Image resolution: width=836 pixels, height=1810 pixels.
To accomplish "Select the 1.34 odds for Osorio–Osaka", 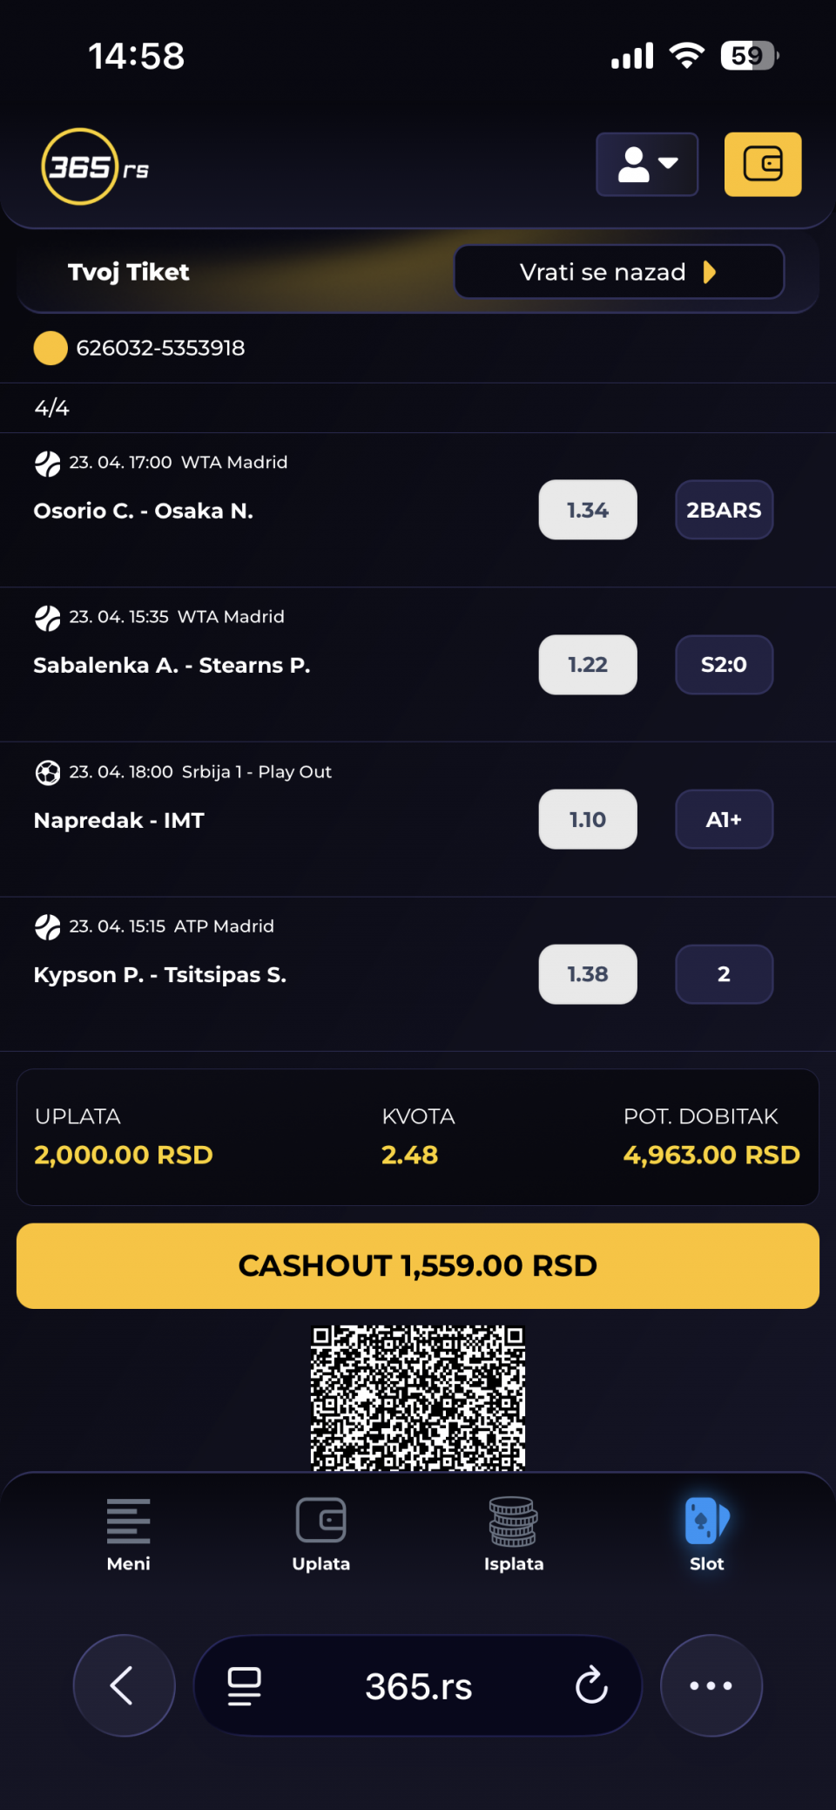I will (x=588, y=510).
